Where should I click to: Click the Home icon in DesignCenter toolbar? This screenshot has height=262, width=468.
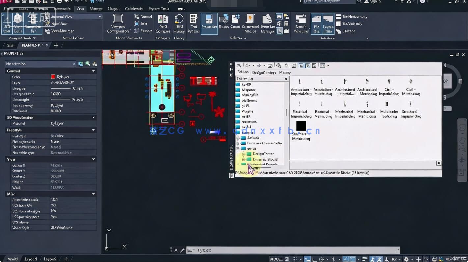[x=294, y=65]
